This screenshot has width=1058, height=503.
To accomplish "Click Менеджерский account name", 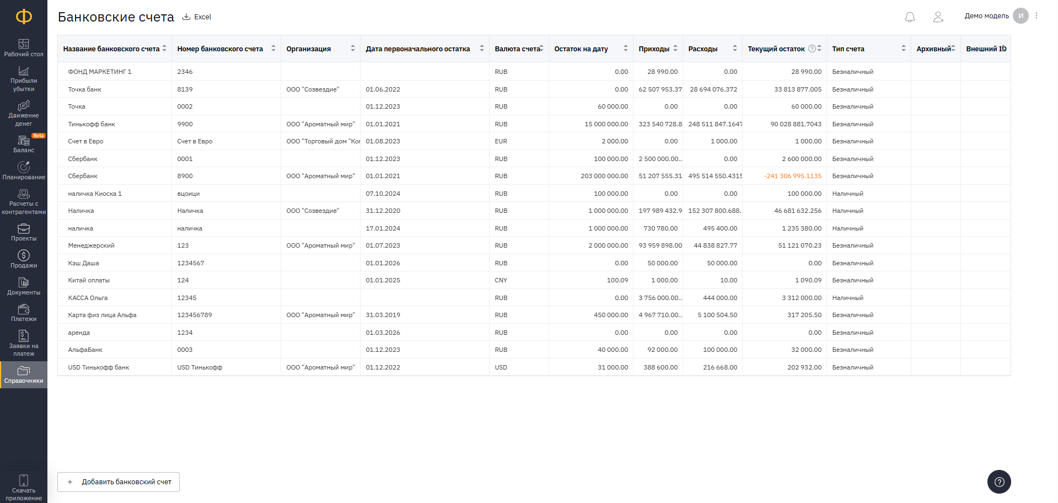I will (x=92, y=245).
